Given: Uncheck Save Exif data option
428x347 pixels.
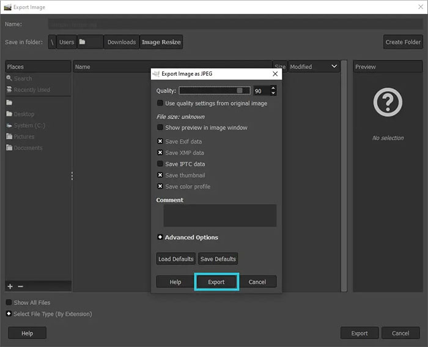Looking at the screenshot, I should [160, 141].
